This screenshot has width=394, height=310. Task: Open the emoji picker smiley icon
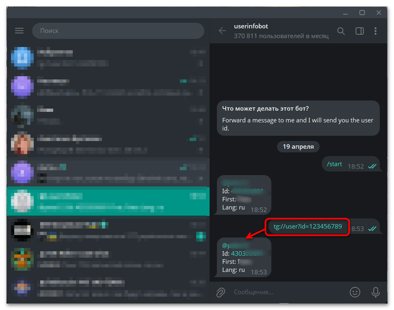coord(355,292)
